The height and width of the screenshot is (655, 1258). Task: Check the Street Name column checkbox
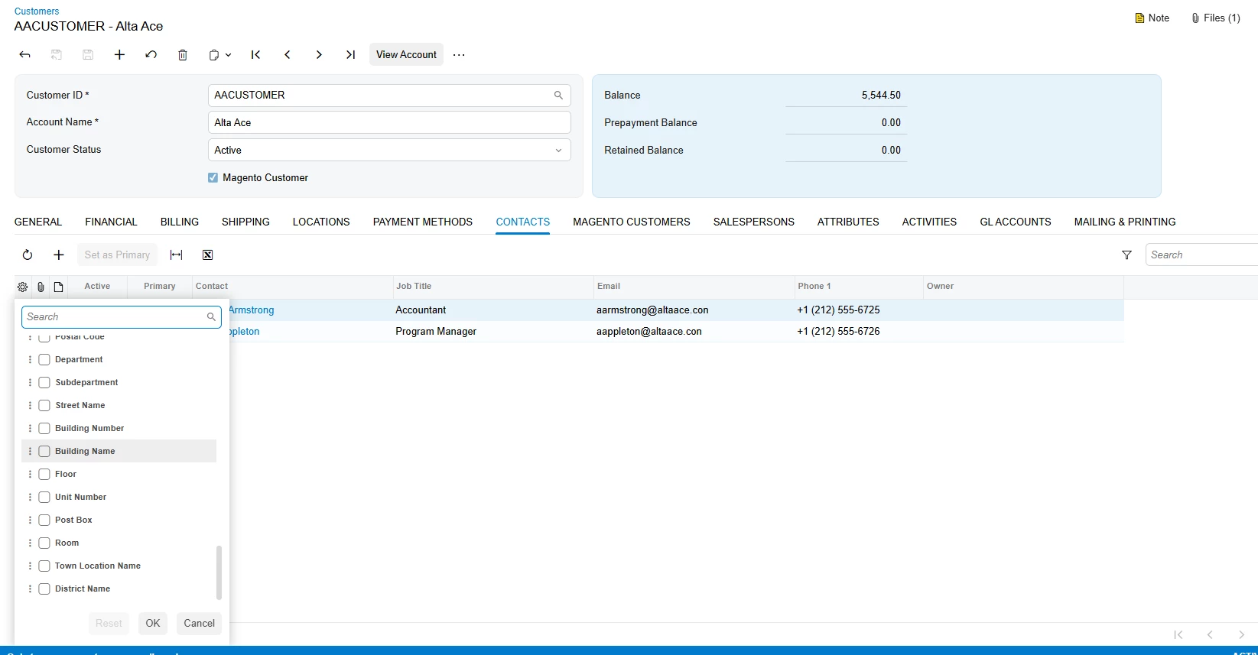tap(44, 405)
